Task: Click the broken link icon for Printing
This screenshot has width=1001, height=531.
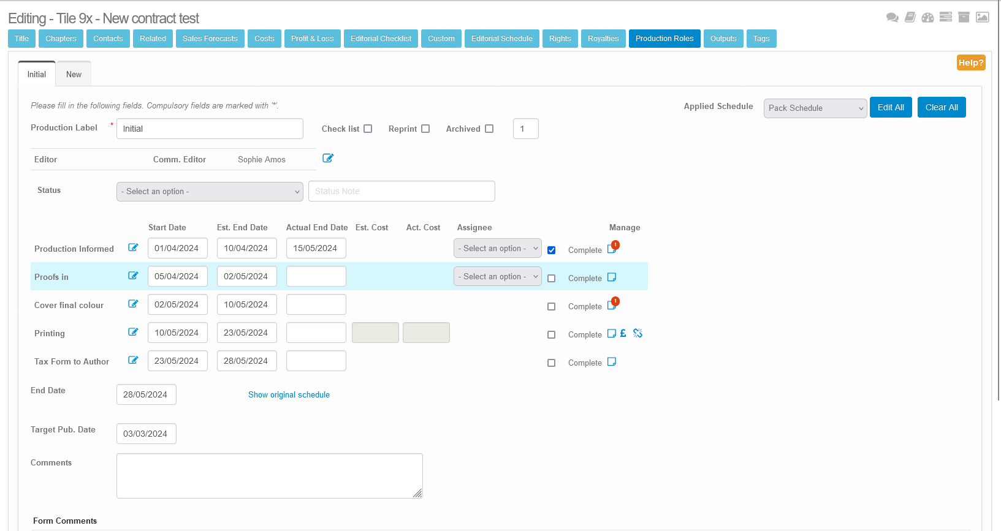Action: pyautogui.click(x=638, y=333)
